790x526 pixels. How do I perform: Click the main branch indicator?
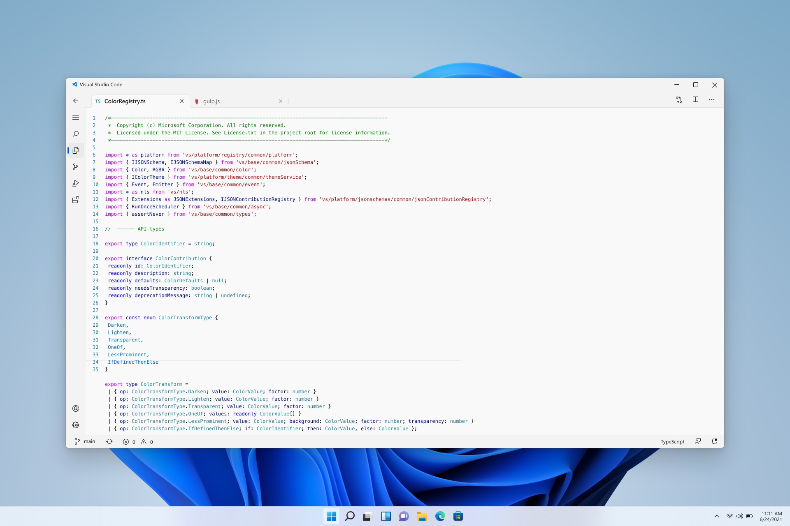click(x=85, y=441)
